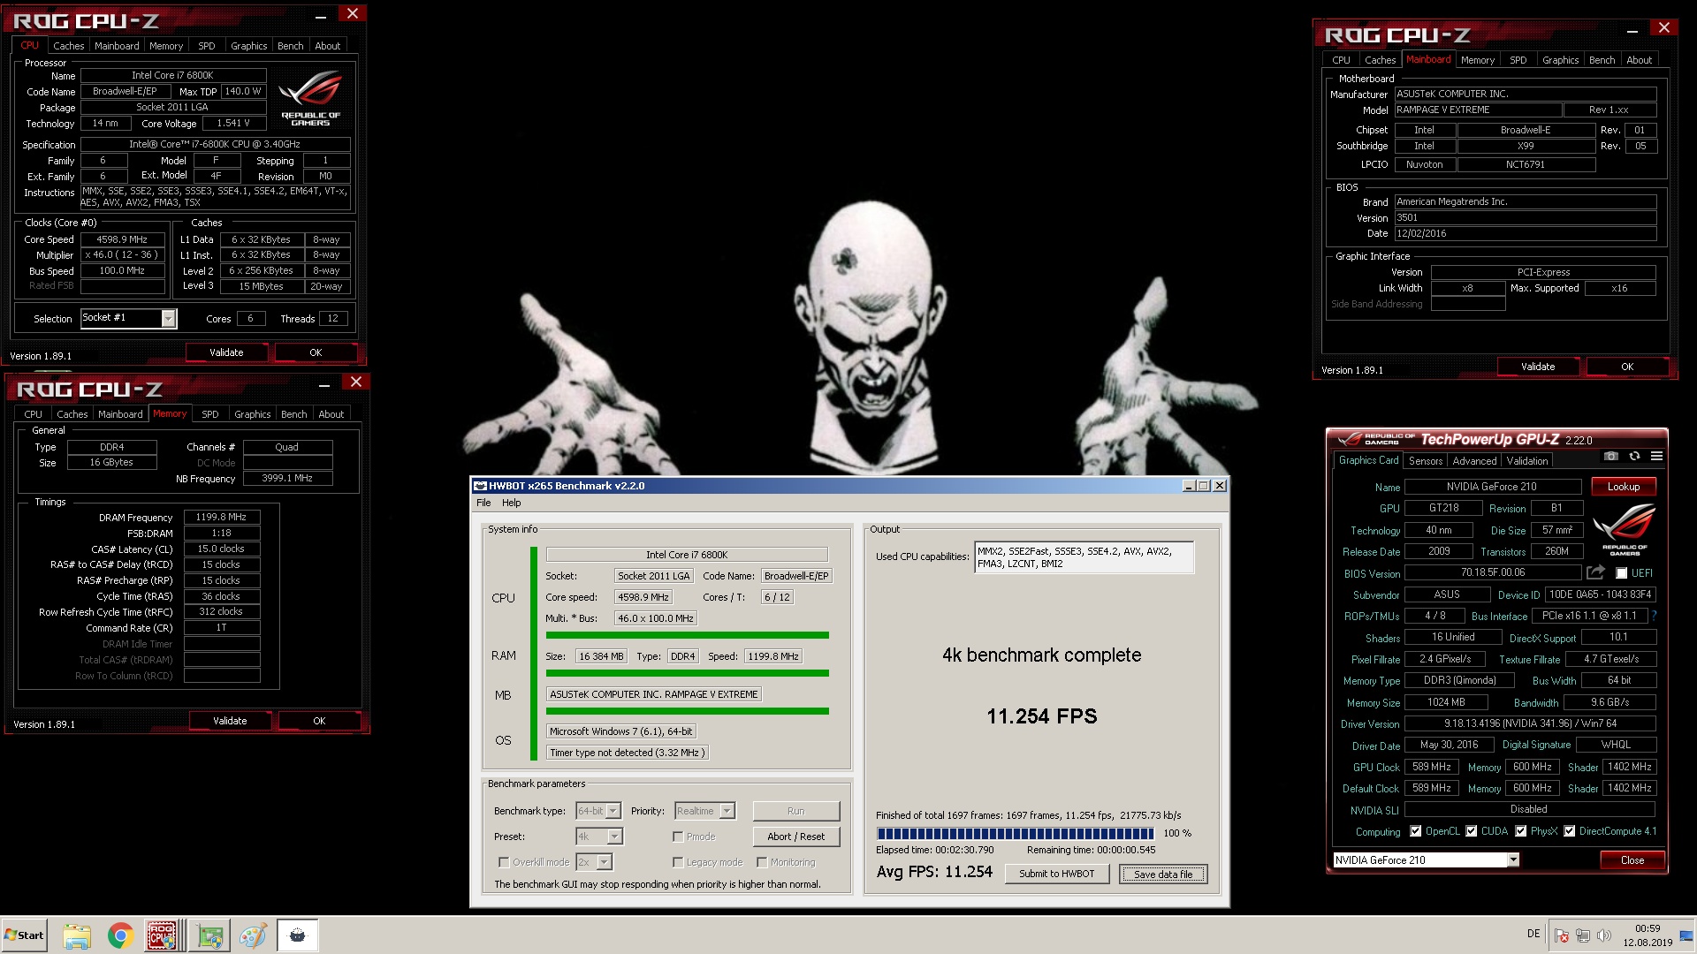Click the GPU-Z refresh icon
This screenshot has height=954, width=1697.
1634,457
